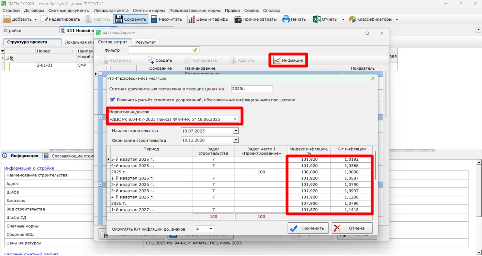Viewport: 482px width, 256px height.
Task: Expand the Отчёты dropdown arrow
Action: (x=343, y=19)
